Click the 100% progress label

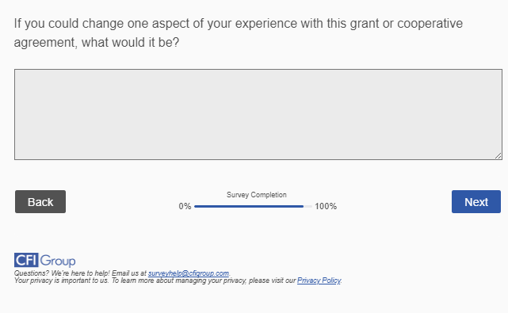click(x=326, y=206)
